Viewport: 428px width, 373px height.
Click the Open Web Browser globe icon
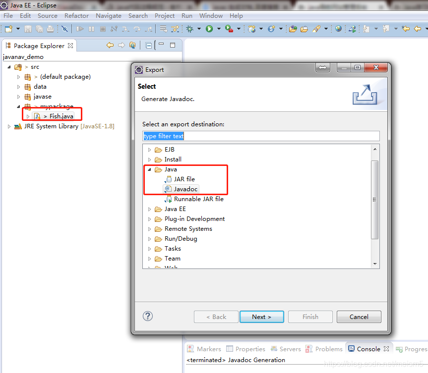pyautogui.click(x=338, y=29)
